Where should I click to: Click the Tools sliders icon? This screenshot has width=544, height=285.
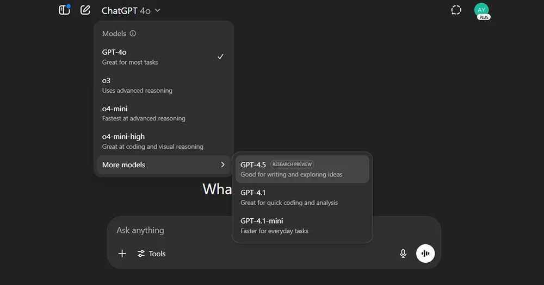click(141, 254)
